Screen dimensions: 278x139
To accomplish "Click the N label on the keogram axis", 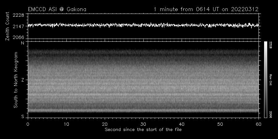I will [23, 43].
